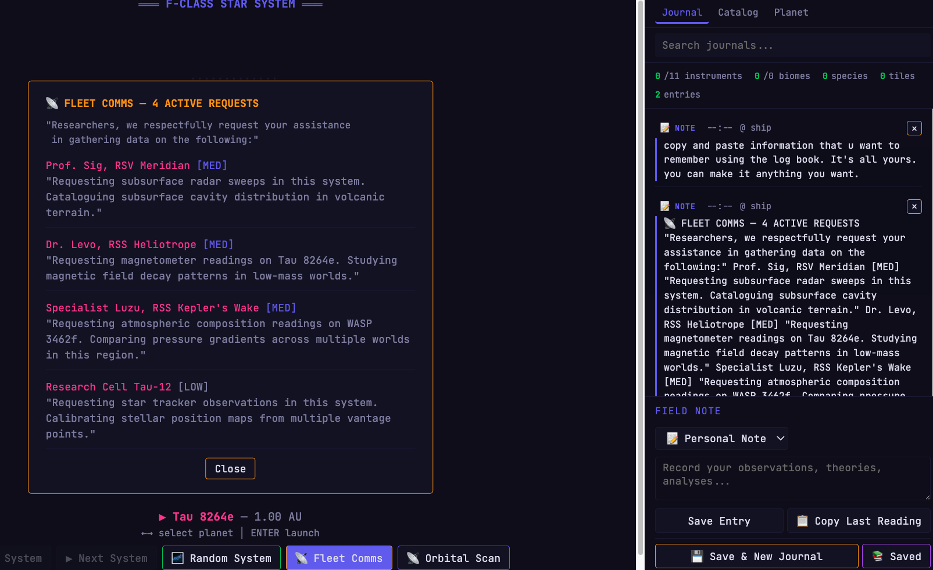Open the Catalog tab

click(x=738, y=12)
